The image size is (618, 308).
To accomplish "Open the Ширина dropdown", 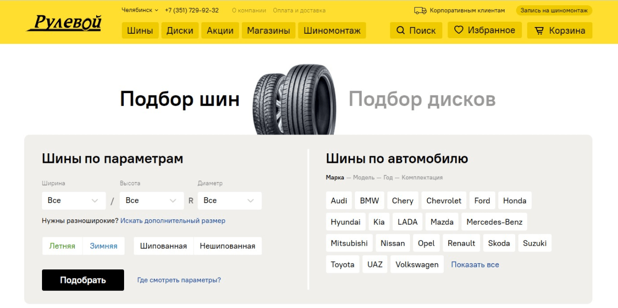I will 73,201.
